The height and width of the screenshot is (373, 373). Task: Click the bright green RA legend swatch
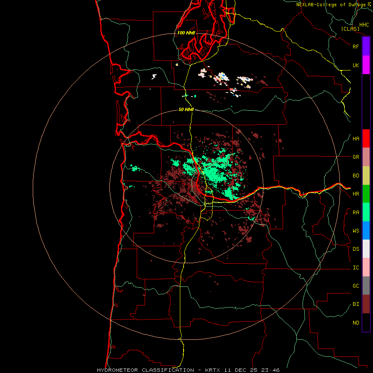pyautogui.click(x=366, y=212)
